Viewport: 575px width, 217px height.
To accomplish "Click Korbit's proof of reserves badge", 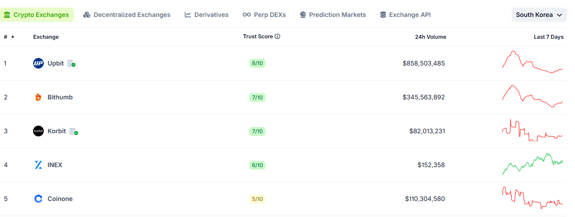I will [74, 131].
